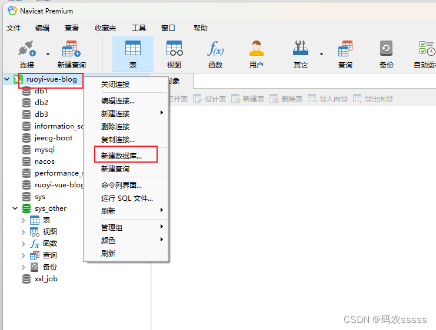Click the Connection (连接) plug icon
Image resolution: width=436 pixels, height=330 pixels.
(27, 49)
